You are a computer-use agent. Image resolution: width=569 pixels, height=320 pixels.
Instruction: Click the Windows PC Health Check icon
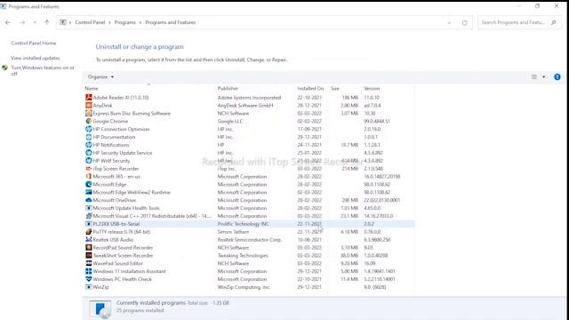(89, 279)
